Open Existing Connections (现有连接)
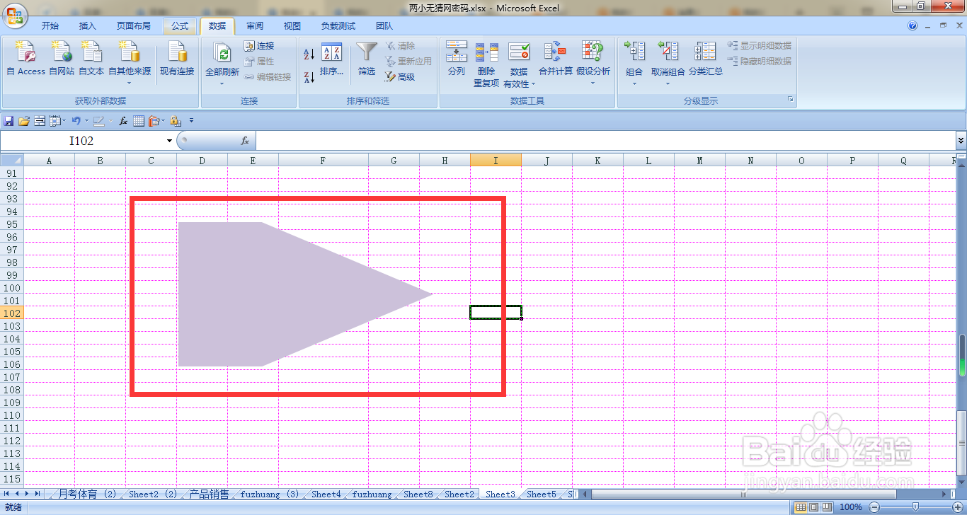The width and height of the screenshot is (967, 515). (176, 59)
